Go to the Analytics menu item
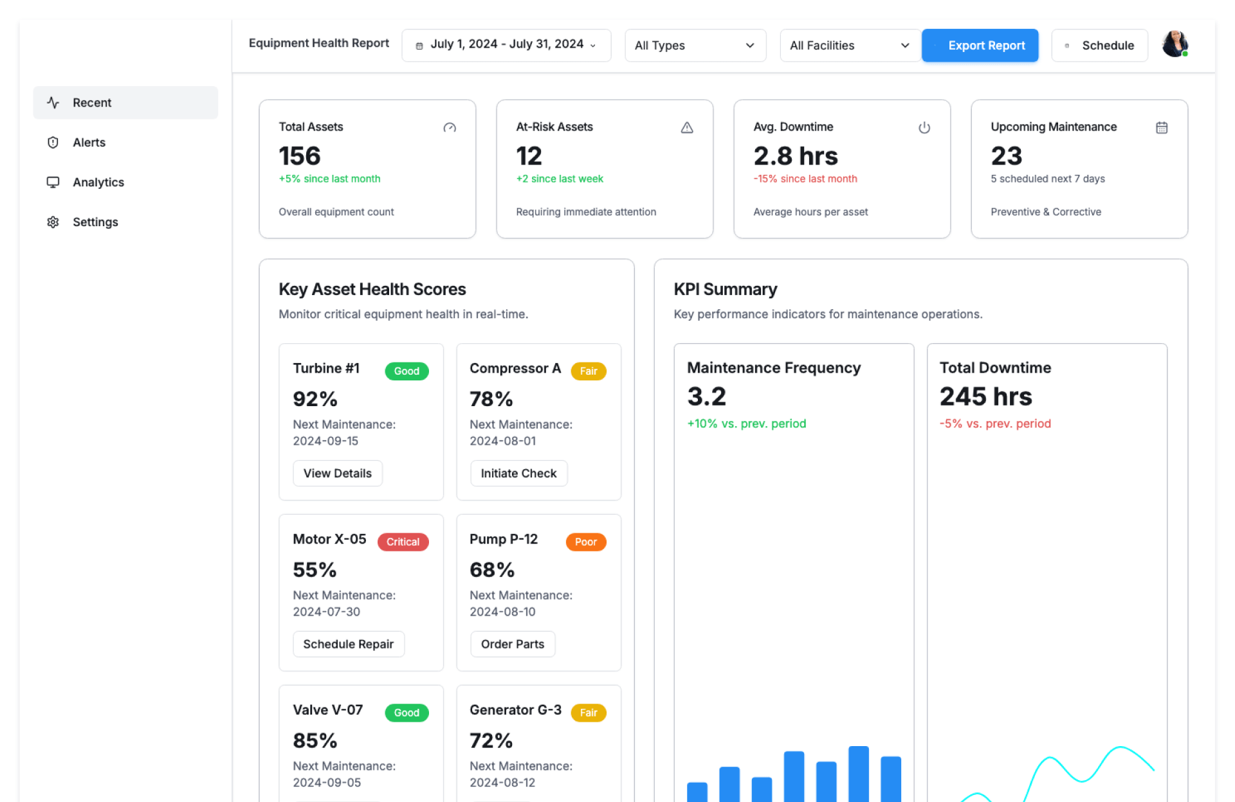 tap(98, 183)
